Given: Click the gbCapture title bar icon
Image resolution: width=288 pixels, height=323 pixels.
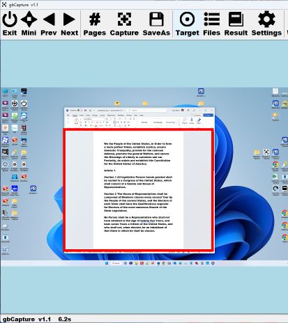Looking at the screenshot, I should (x=4, y=4).
